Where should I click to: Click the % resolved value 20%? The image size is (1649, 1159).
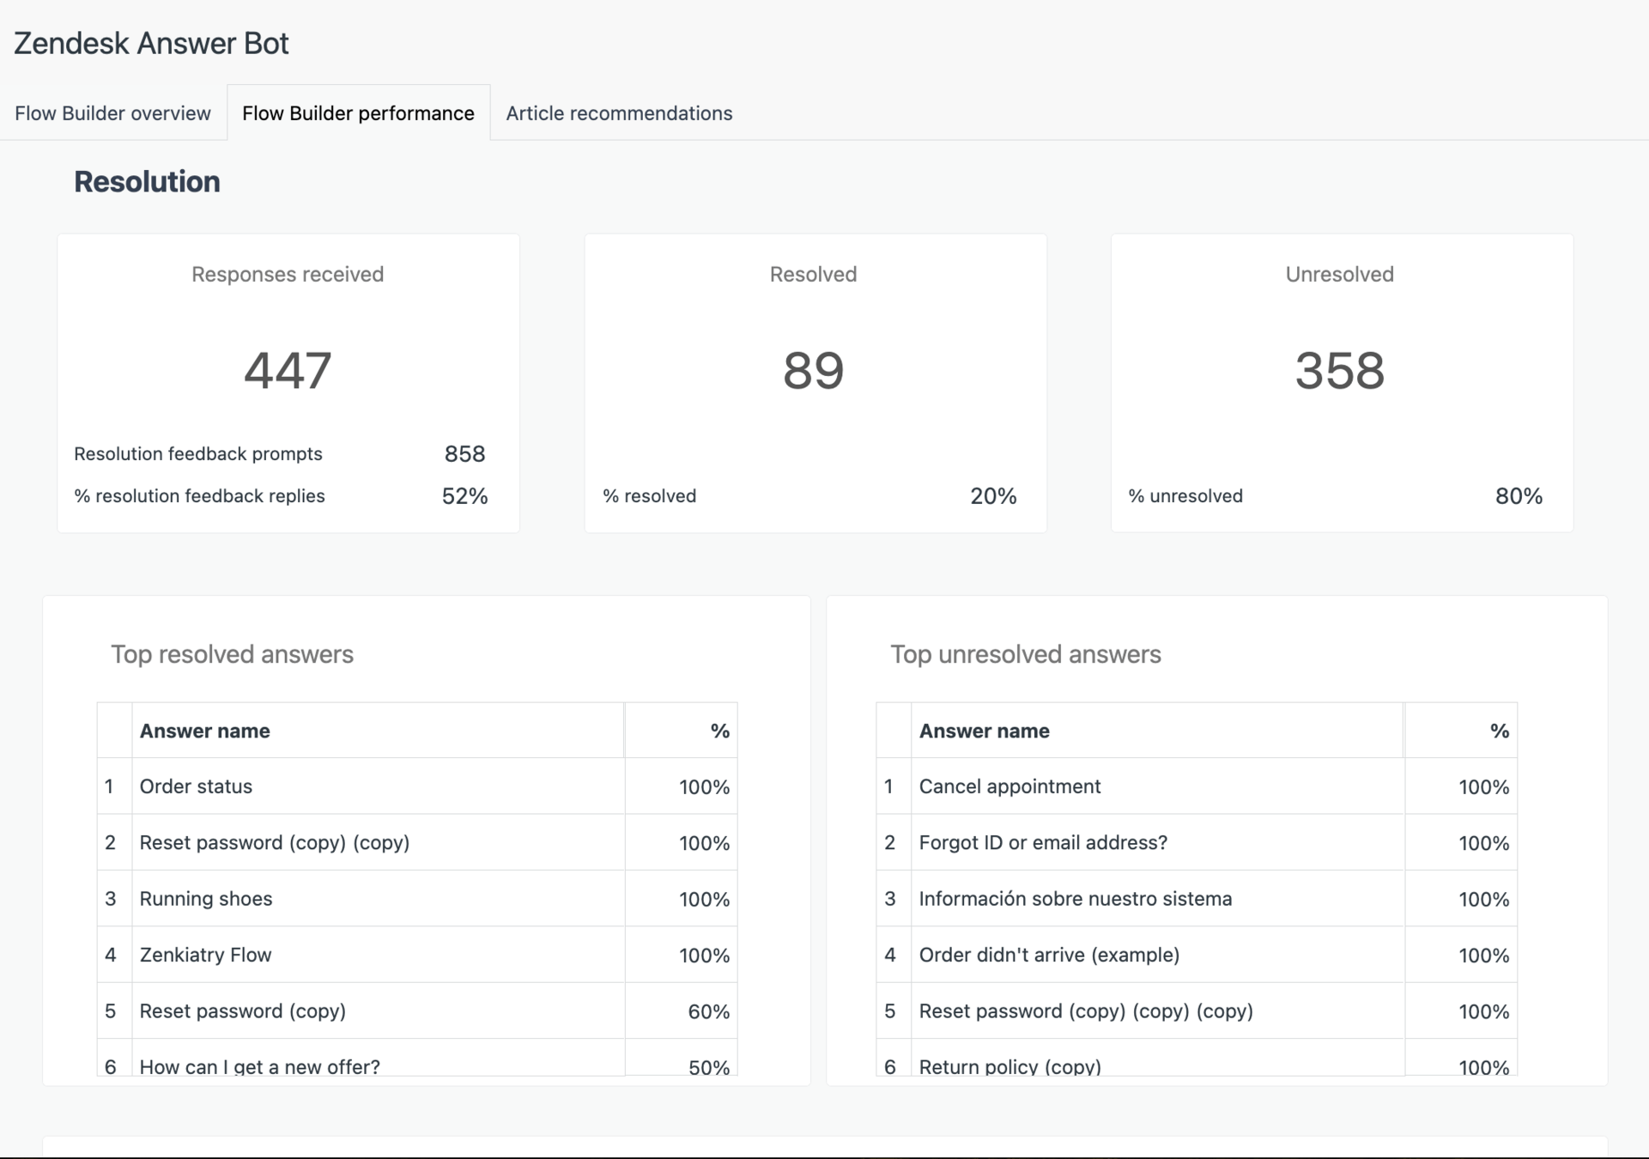(993, 496)
